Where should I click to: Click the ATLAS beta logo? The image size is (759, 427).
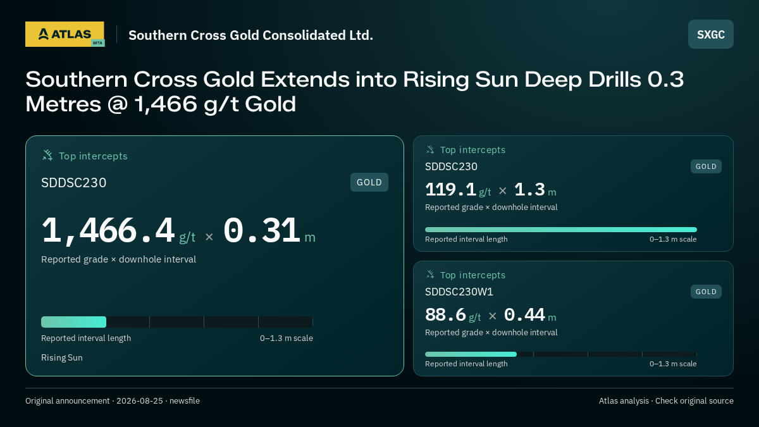65,34
